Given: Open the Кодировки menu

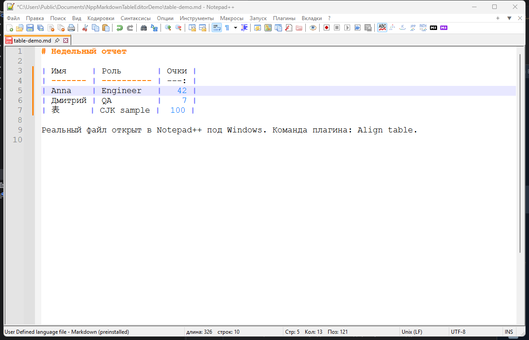Looking at the screenshot, I should [x=100, y=18].
